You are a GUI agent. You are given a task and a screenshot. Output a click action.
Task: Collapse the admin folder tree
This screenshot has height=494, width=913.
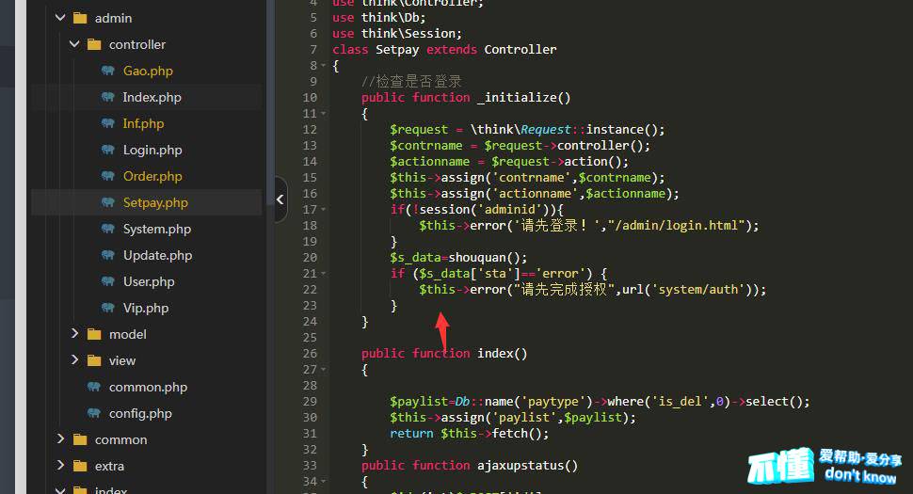[x=60, y=18]
